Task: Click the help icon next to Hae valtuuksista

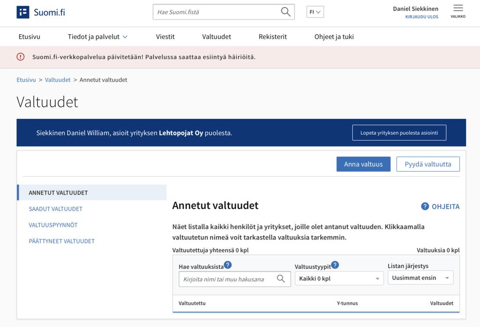Action: click(228, 265)
